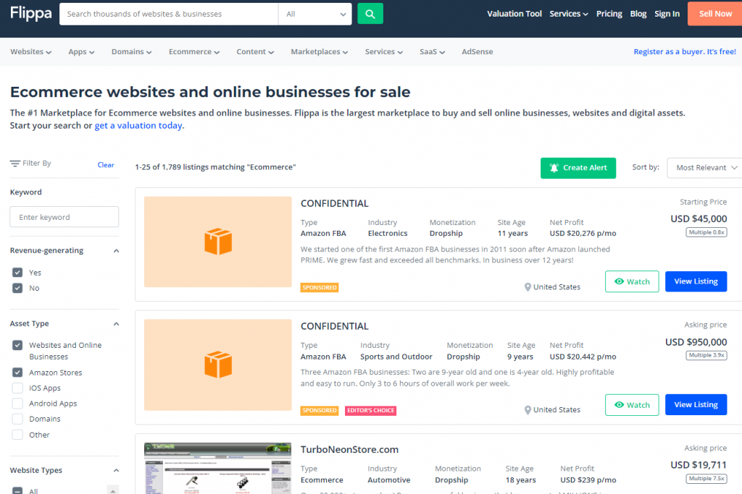Screen dimensions: 742x494
Task: Open the TurboNeonStore.com thumbnail
Action: tap(217, 468)
